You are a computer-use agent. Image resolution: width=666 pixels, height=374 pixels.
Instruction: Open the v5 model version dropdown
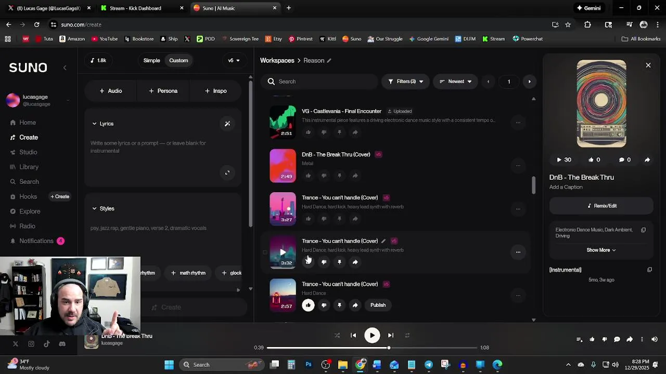point(234,61)
